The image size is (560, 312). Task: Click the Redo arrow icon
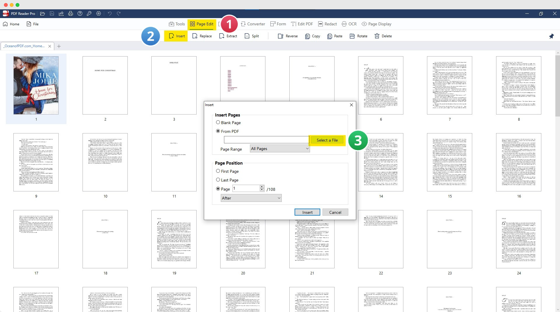pyautogui.click(x=119, y=14)
